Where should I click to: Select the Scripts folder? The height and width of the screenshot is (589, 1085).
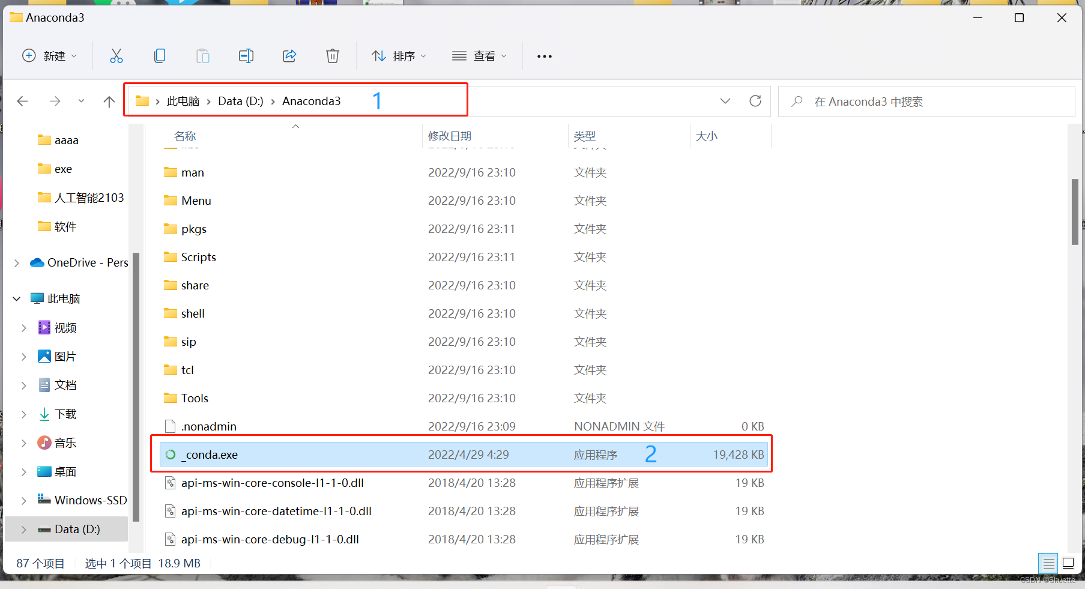coord(199,257)
